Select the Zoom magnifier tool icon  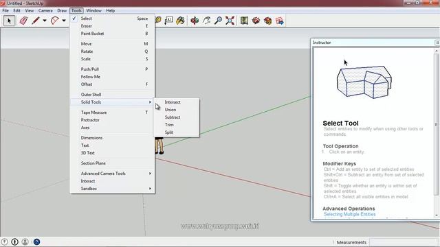click(218, 21)
